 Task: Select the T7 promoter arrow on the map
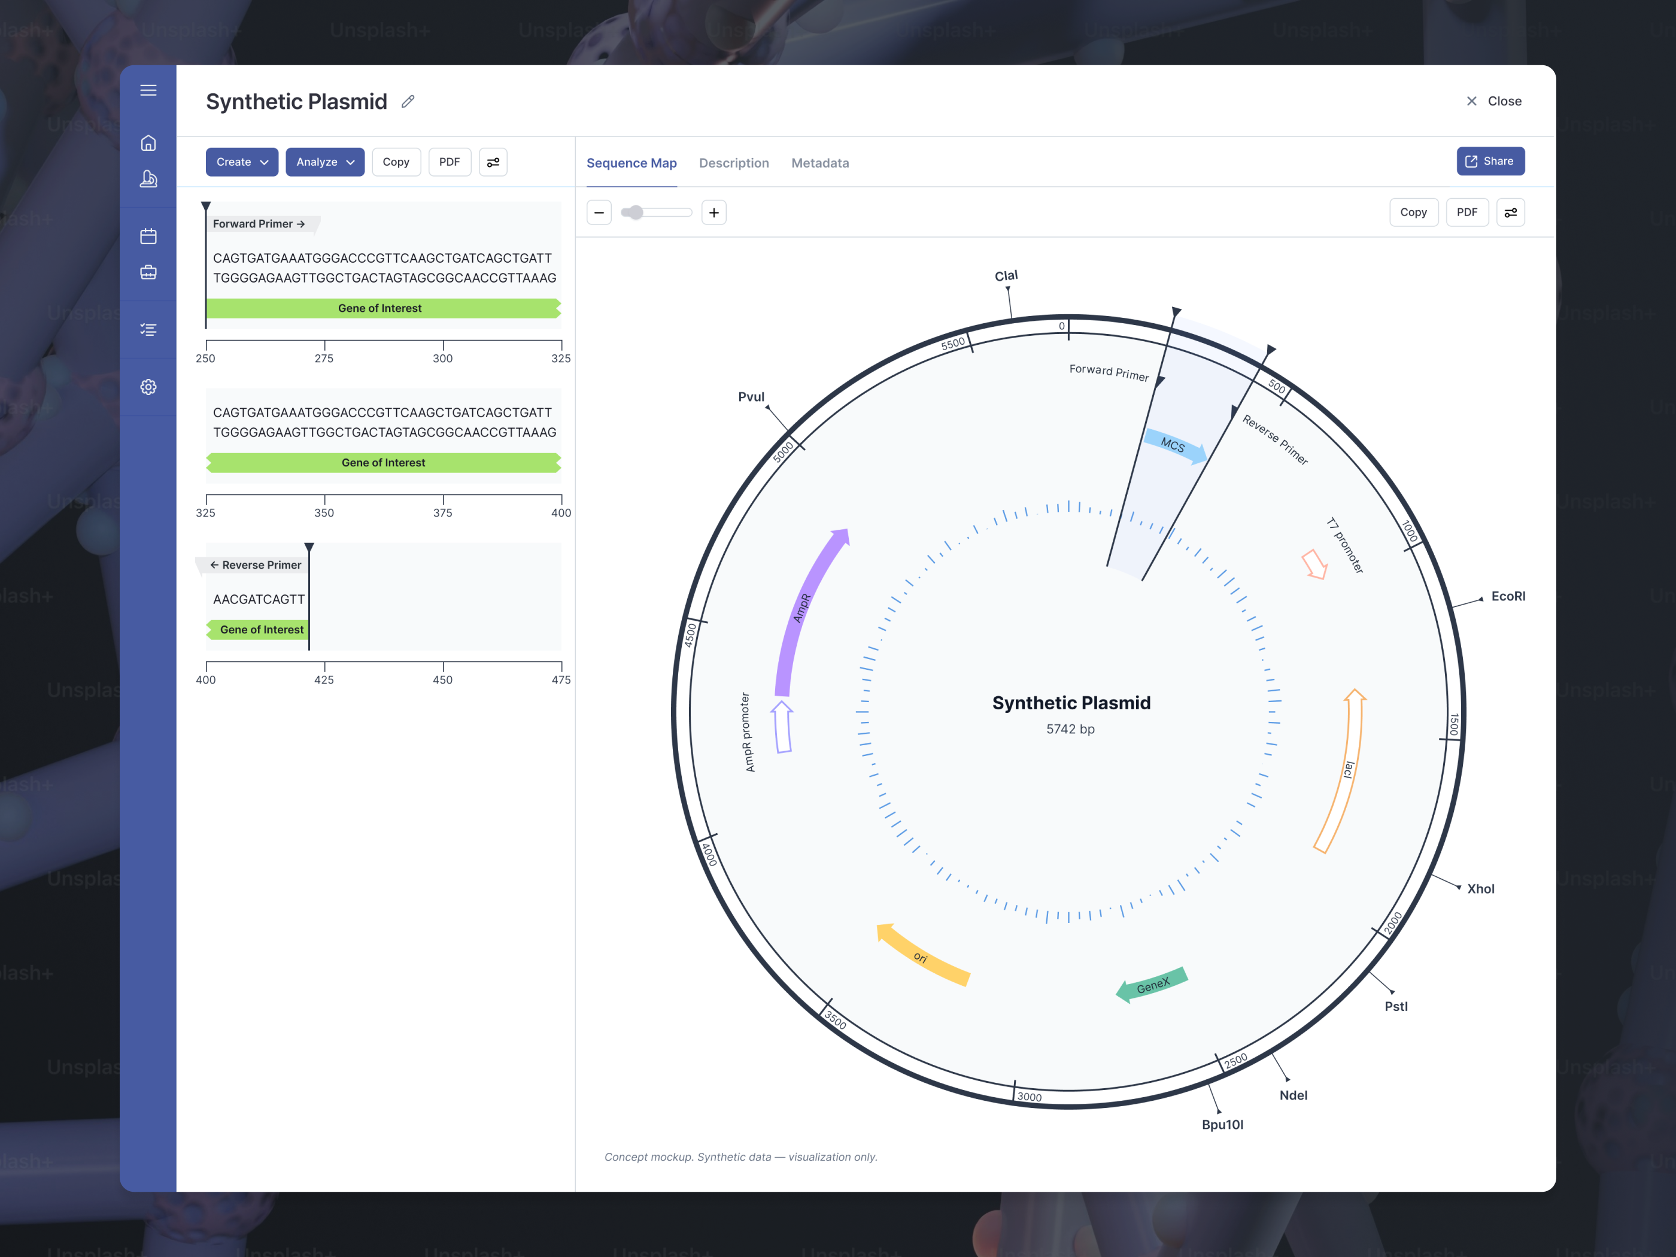[x=1314, y=564]
